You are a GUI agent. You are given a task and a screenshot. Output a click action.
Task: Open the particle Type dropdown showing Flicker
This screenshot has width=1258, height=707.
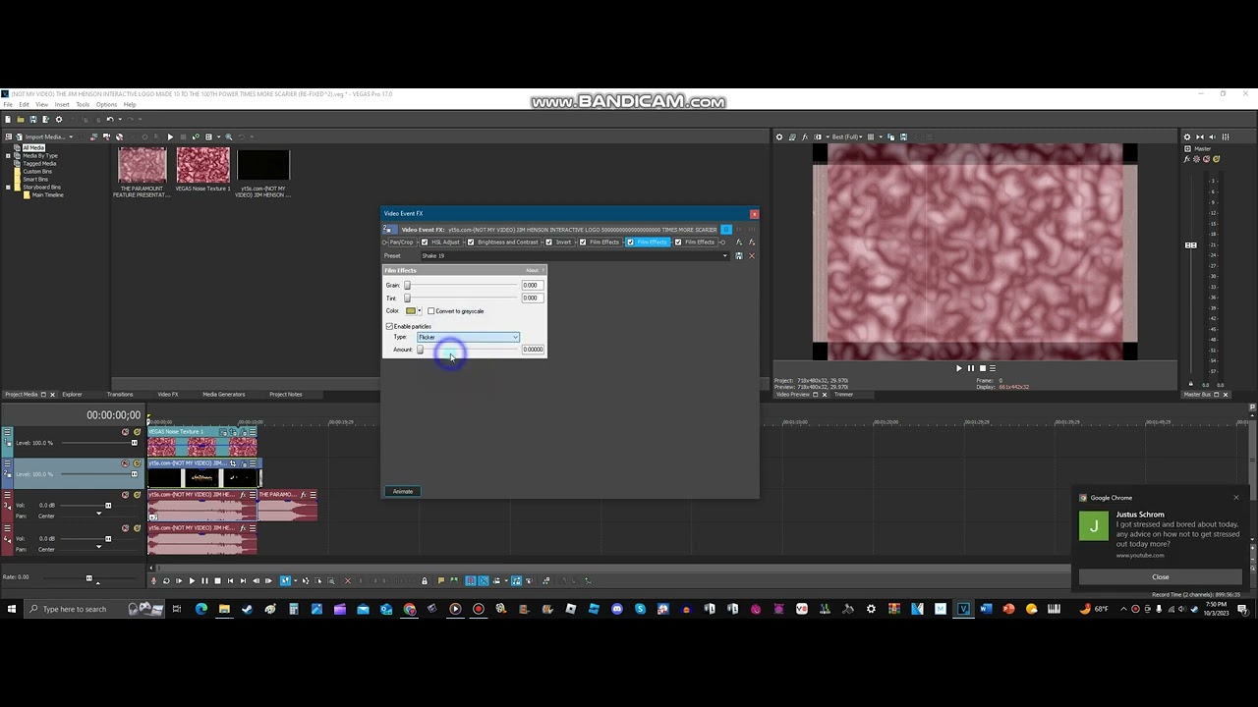(468, 337)
